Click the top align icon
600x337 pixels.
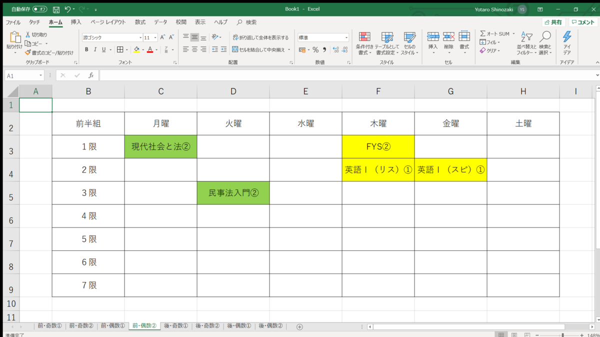[x=186, y=37]
